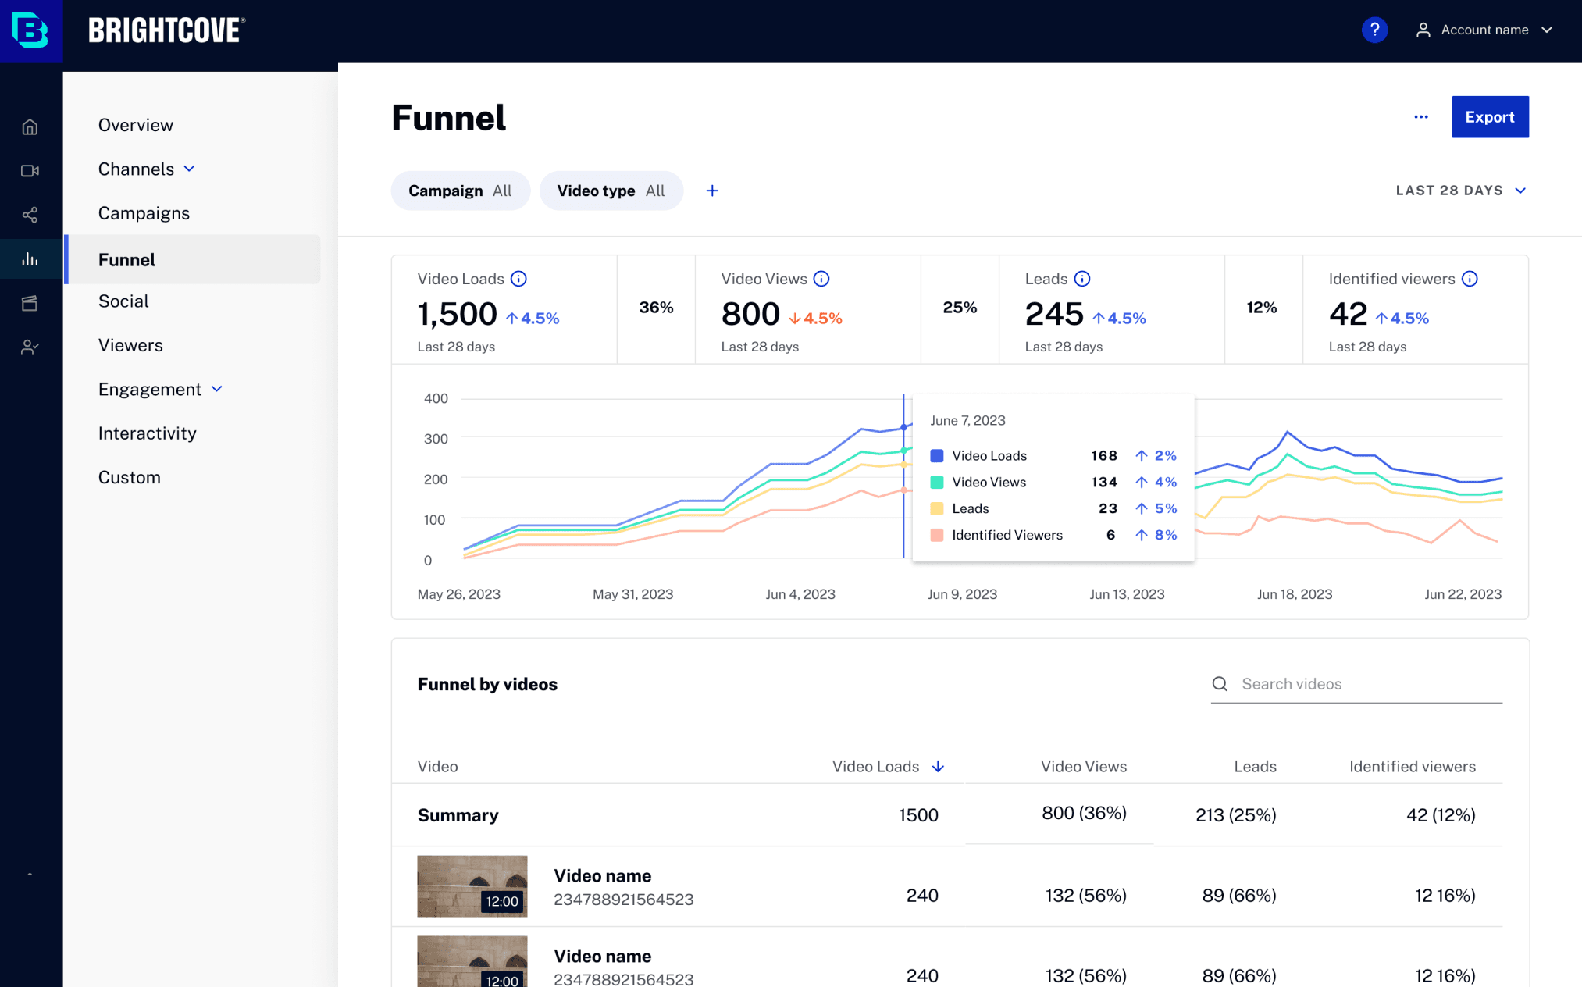Image resolution: width=1582 pixels, height=987 pixels.
Task: Click the Video Loads info icon
Action: tap(518, 279)
